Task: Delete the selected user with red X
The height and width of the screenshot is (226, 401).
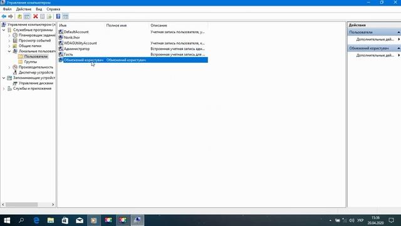Action: click(x=36, y=16)
